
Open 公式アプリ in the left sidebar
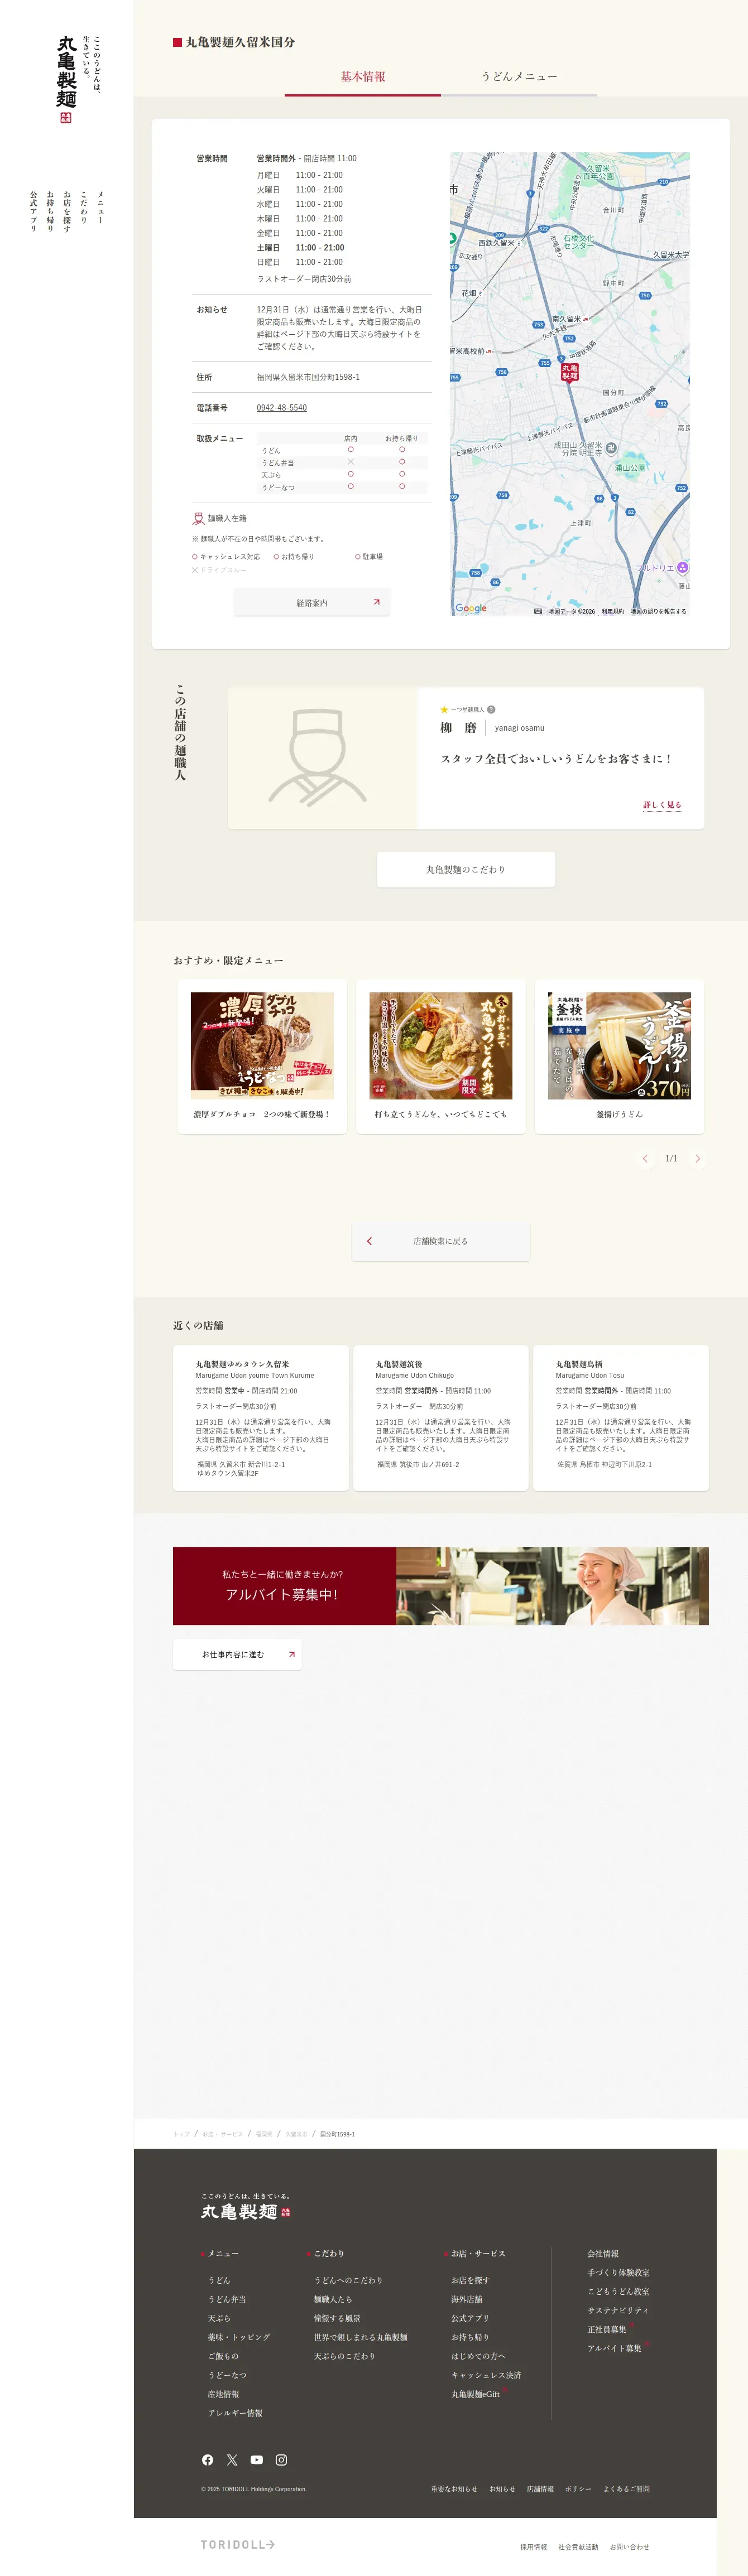coord(32,211)
